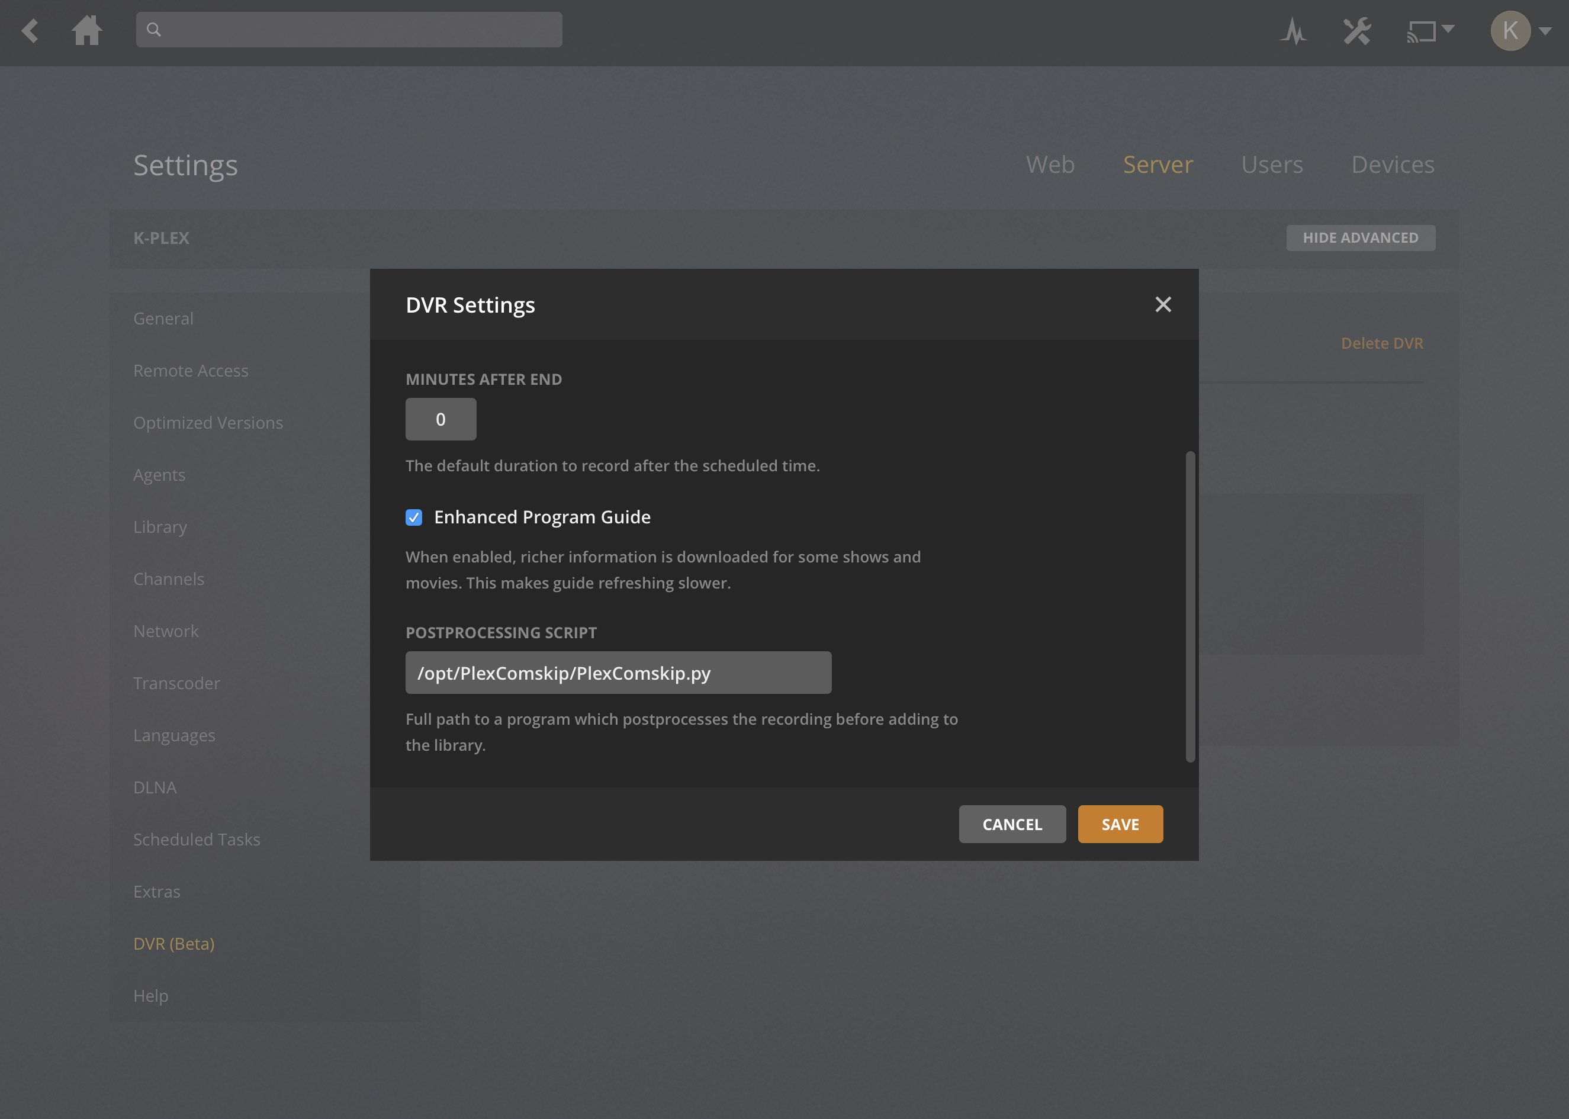This screenshot has width=1569, height=1119.
Task: Cancel the DVR settings dialog
Action: coord(1012,824)
